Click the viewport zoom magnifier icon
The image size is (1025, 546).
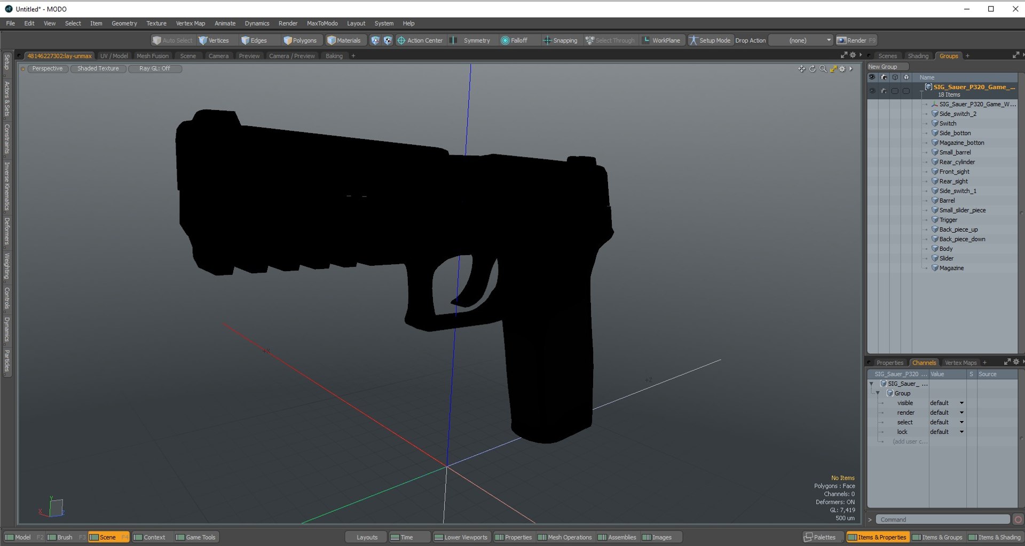[823, 69]
